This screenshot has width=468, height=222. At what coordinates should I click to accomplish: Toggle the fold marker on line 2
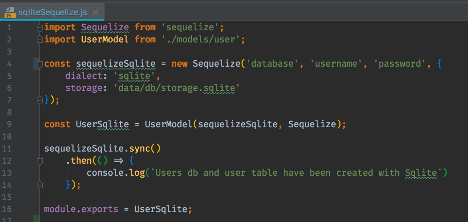click(39, 39)
